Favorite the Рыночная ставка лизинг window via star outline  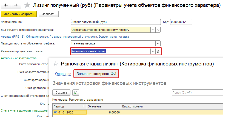tap(56, 64)
